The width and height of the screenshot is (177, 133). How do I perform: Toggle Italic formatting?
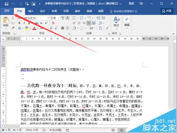tap(24, 23)
